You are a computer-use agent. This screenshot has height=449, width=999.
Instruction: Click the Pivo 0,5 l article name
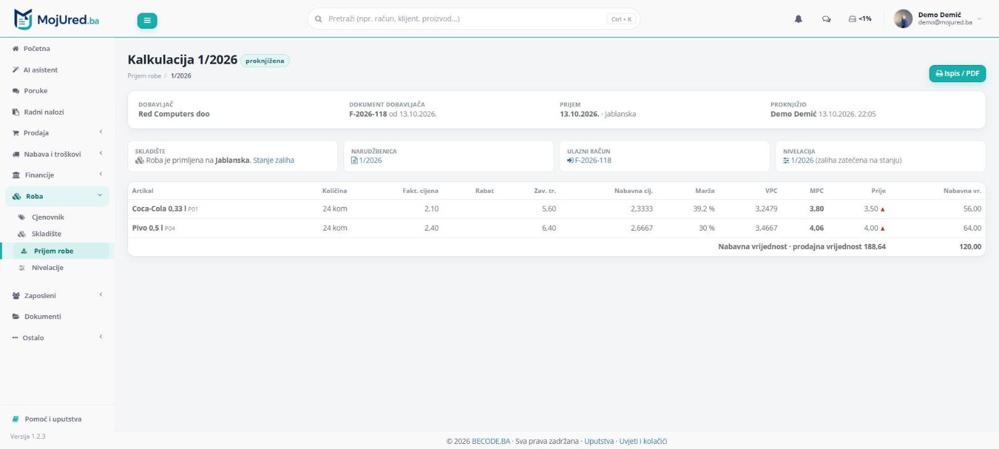(x=147, y=228)
